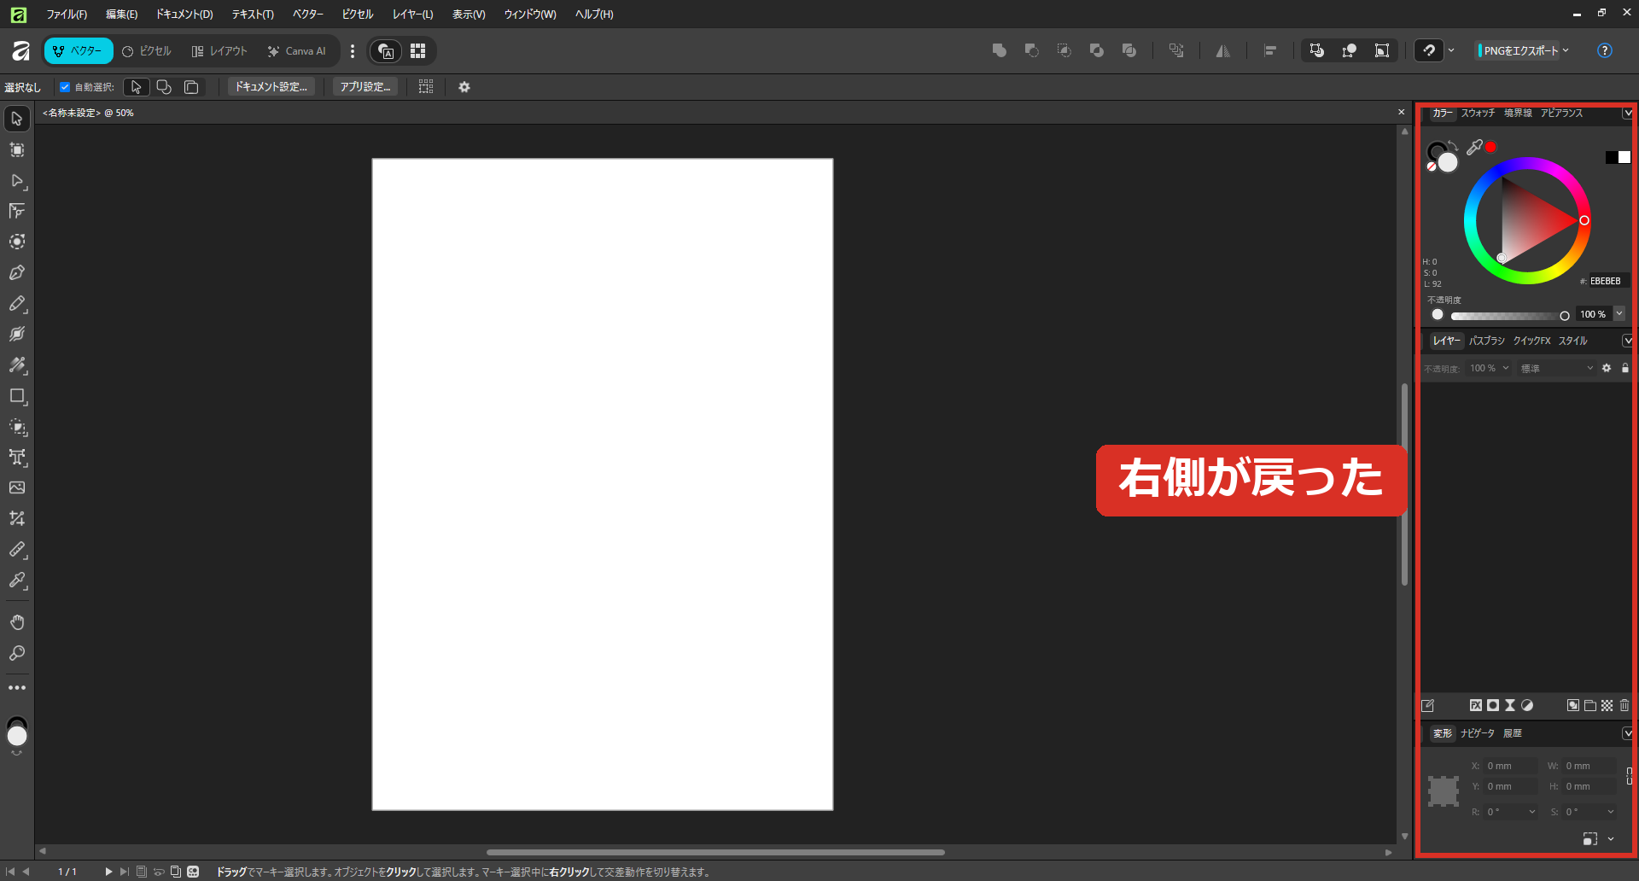
Task: Open the shear S dropdown in Transform panel
Action: coord(1611,812)
